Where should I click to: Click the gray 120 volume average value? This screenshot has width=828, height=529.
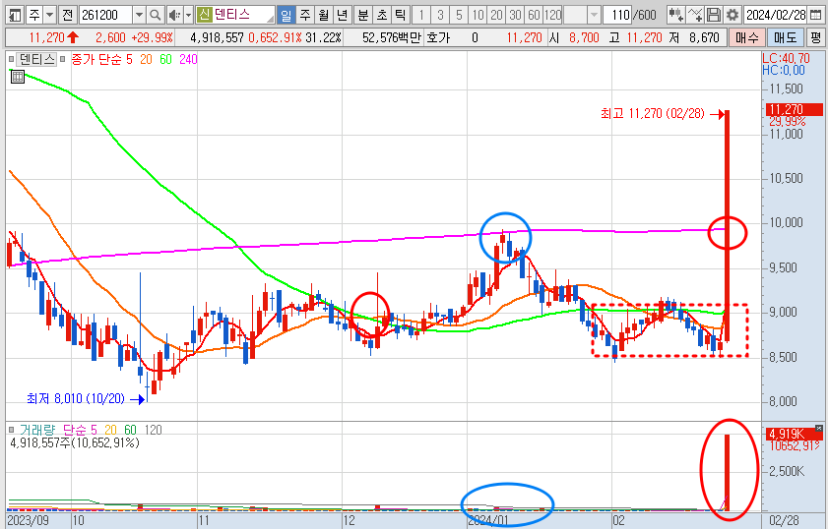(154, 430)
